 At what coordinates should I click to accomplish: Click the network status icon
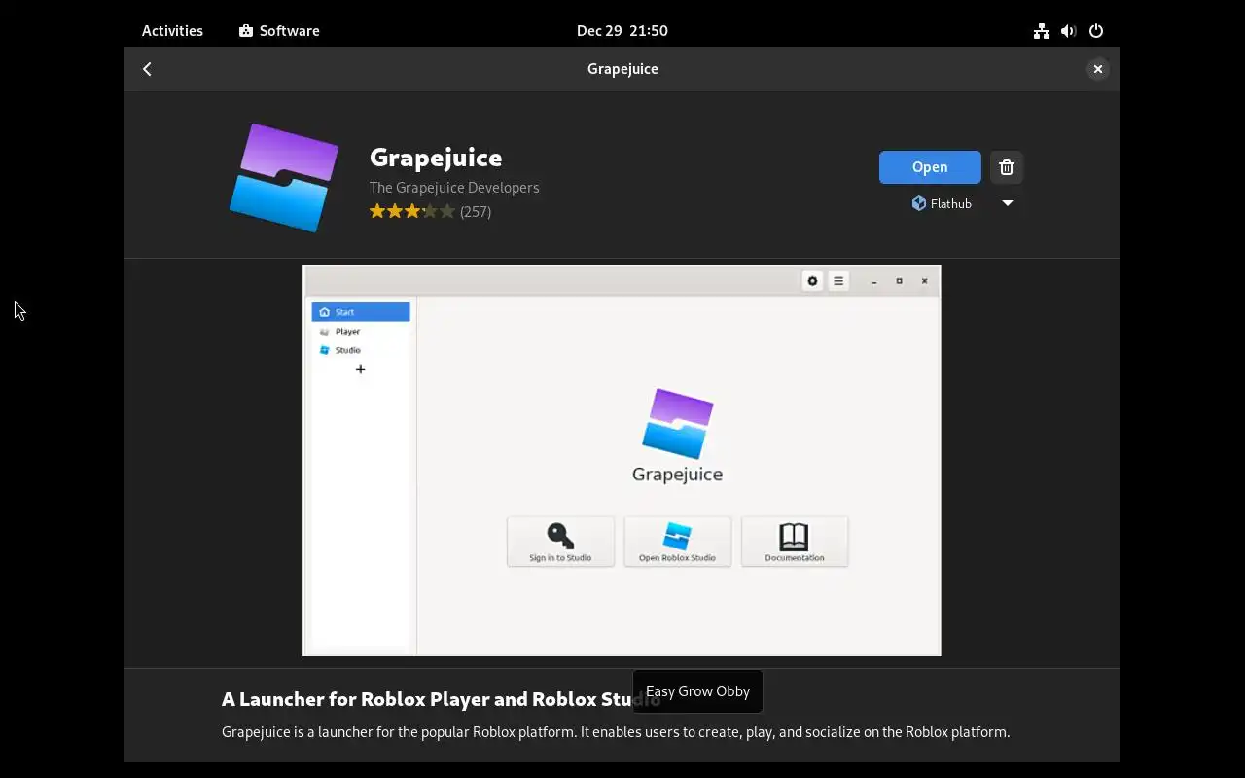(1042, 31)
